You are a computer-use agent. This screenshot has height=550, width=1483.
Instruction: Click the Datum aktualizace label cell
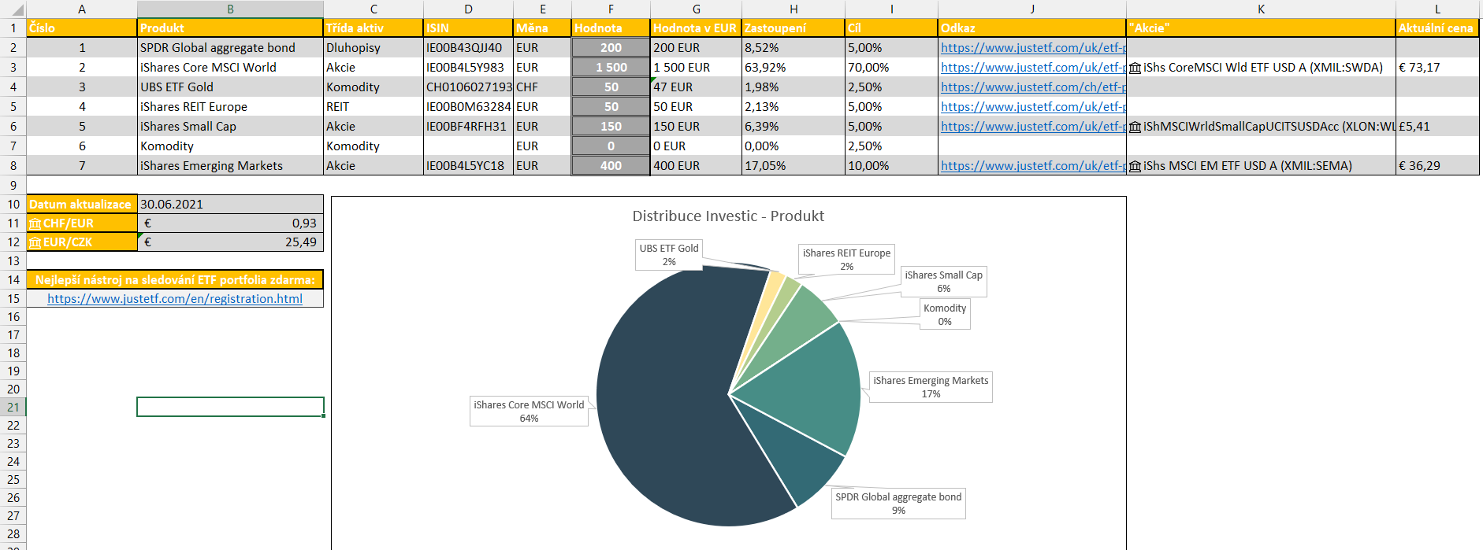82,205
